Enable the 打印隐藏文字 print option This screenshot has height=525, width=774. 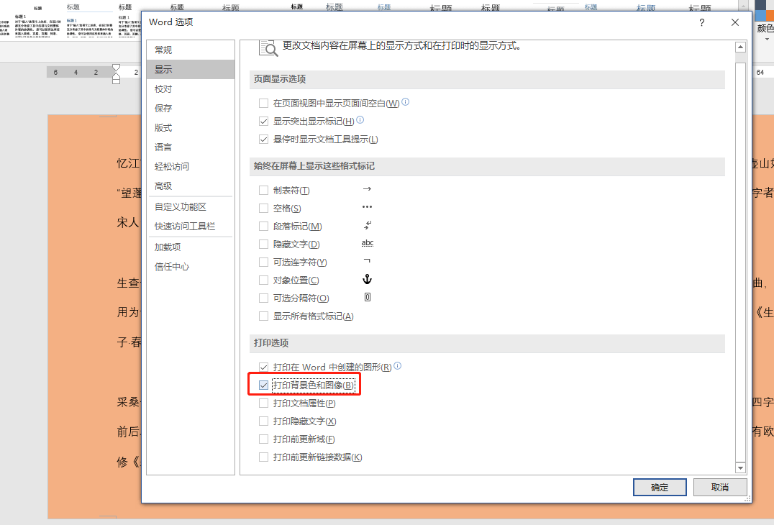coord(263,421)
